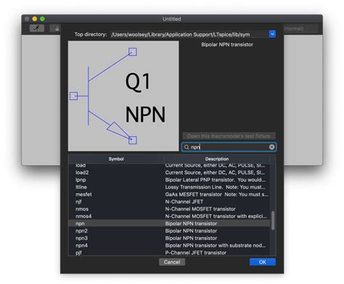Click the toolbar icon beside the run button

click(x=55, y=28)
